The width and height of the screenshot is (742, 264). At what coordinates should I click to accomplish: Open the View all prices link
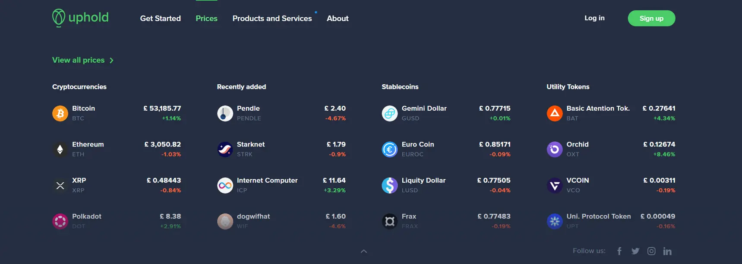tap(79, 60)
